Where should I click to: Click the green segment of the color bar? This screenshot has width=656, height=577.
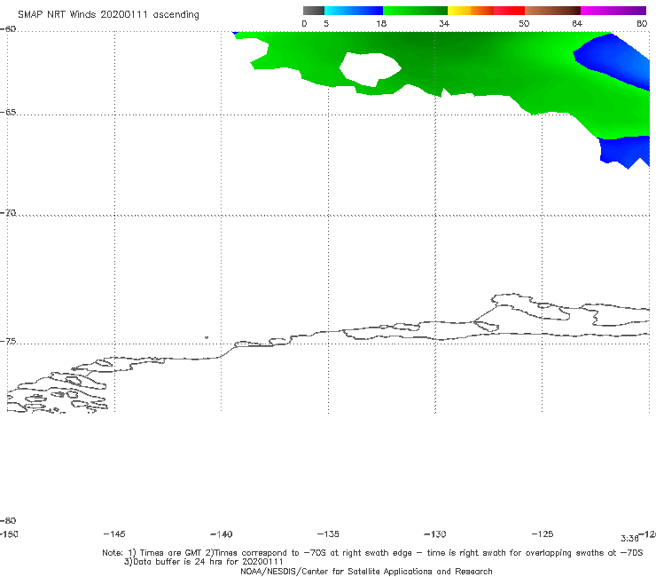coord(415,11)
